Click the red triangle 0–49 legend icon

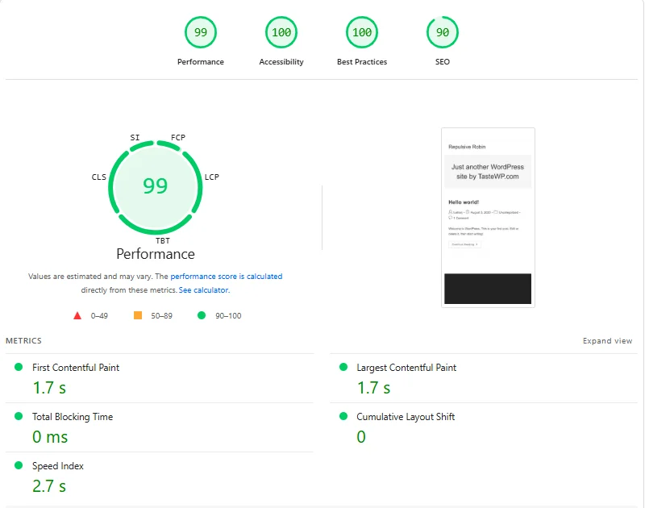(77, 315)
